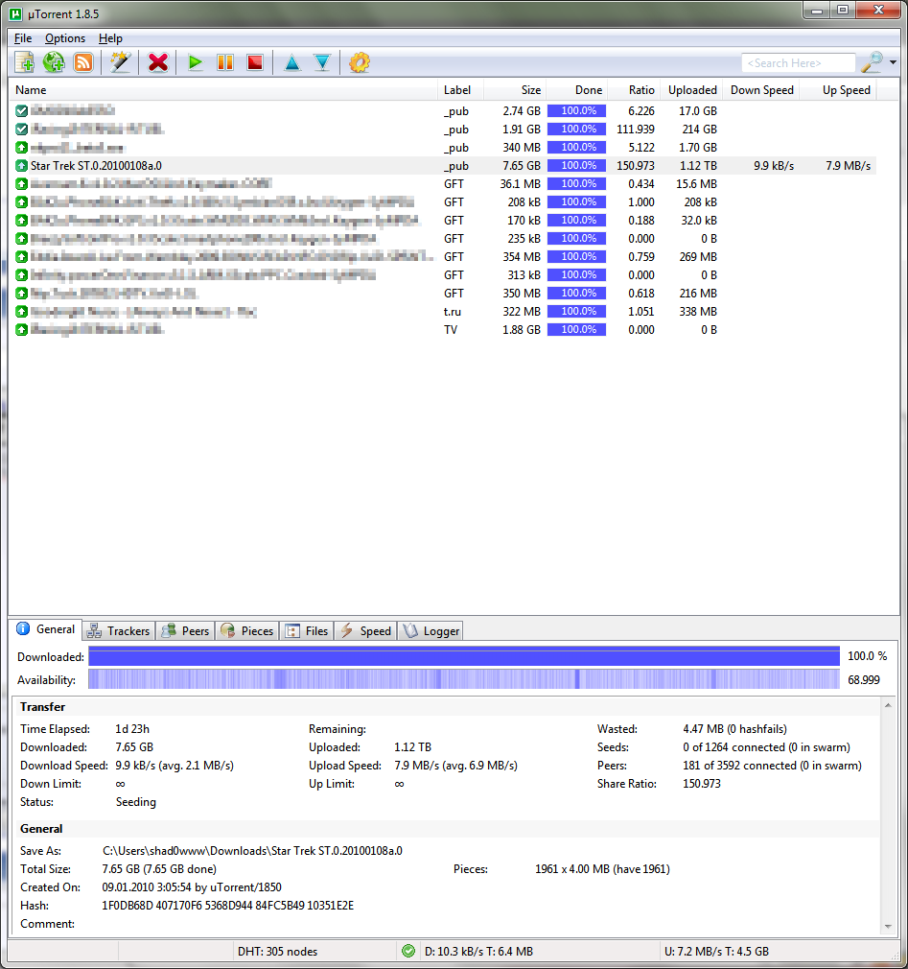Click scroll down arrow in details pane
Viewport: 908px width, 969px height.
[x=888, y=927]
